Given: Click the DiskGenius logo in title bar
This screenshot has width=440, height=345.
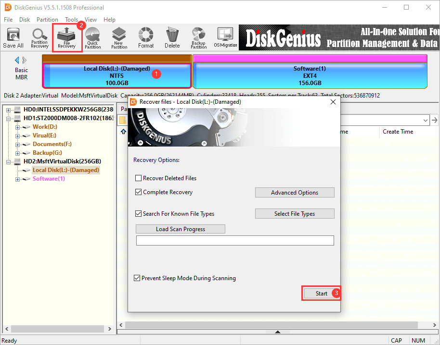Looking at the screenshot, I should tap(8, 7).
